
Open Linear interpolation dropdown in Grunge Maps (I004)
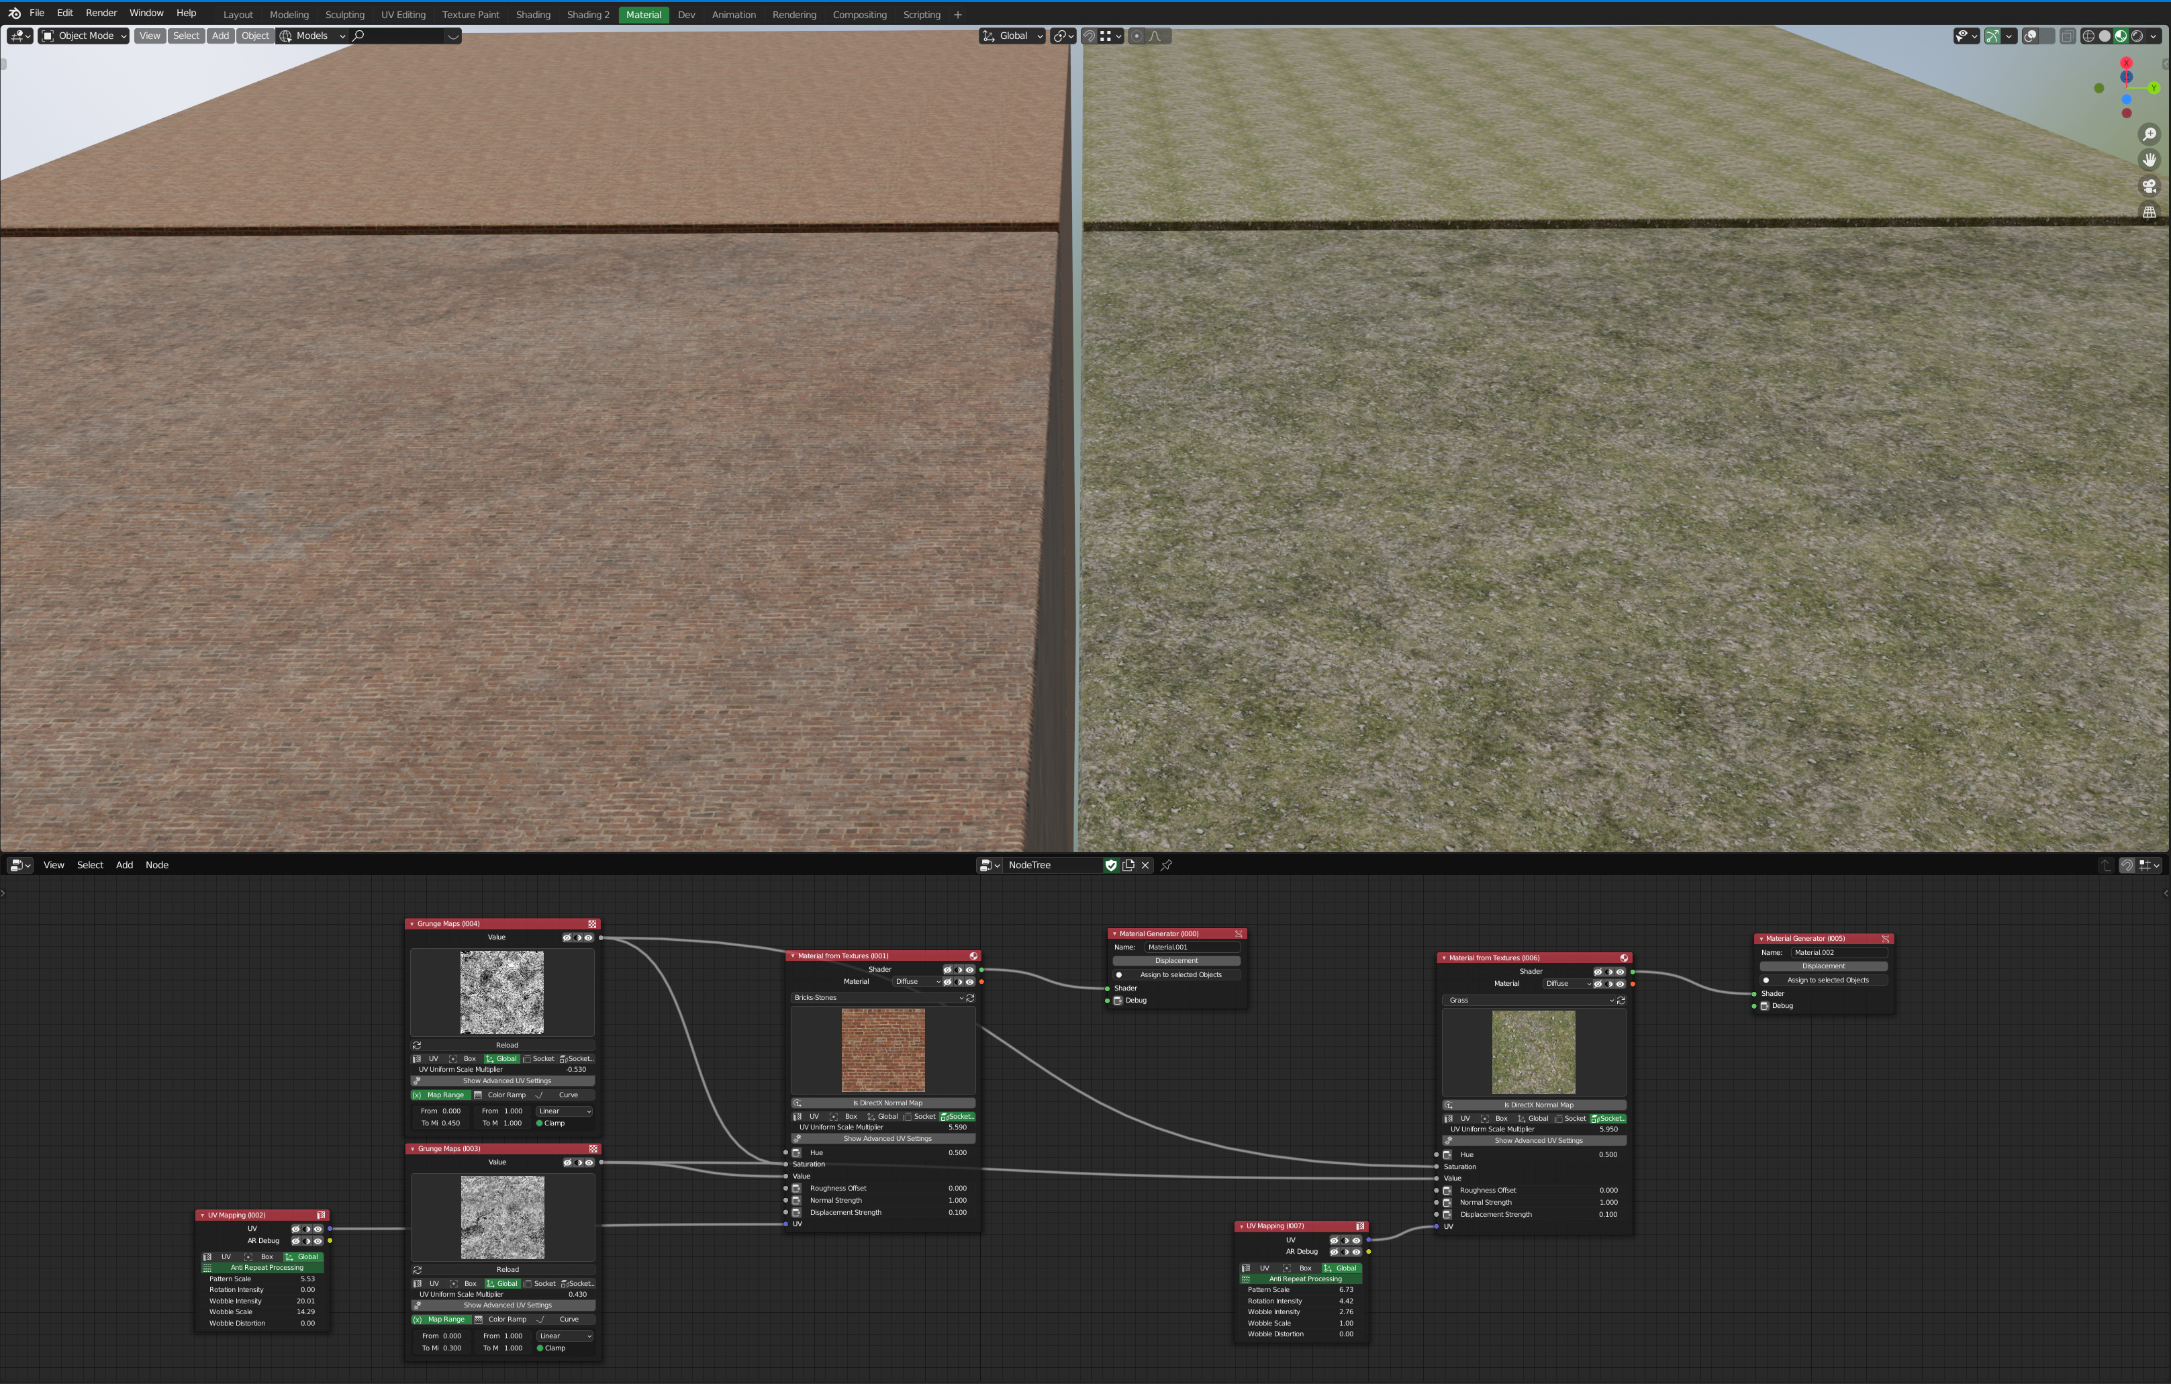point(563,1111)
